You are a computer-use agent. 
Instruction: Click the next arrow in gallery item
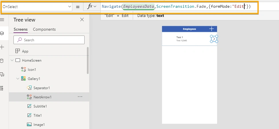click(x=214, y=39)
